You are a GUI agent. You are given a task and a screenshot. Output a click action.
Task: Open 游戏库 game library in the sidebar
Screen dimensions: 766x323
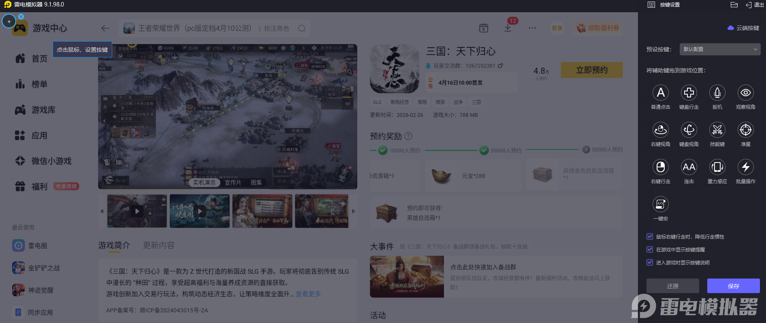36,110
